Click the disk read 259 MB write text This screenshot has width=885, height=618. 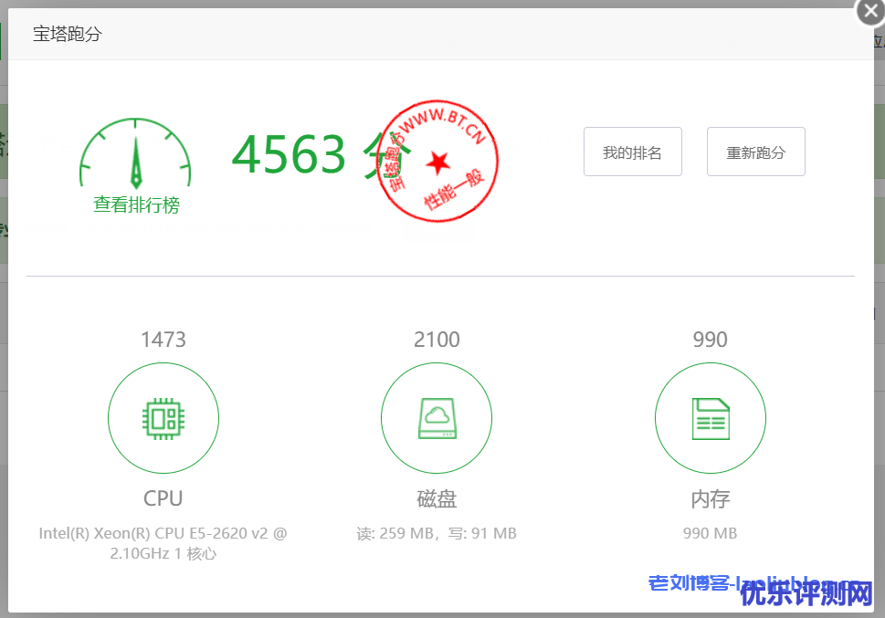click(437, 533)
